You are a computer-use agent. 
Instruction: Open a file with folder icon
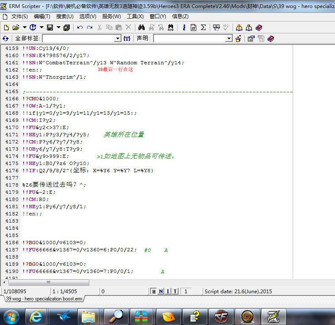point(16,28)
